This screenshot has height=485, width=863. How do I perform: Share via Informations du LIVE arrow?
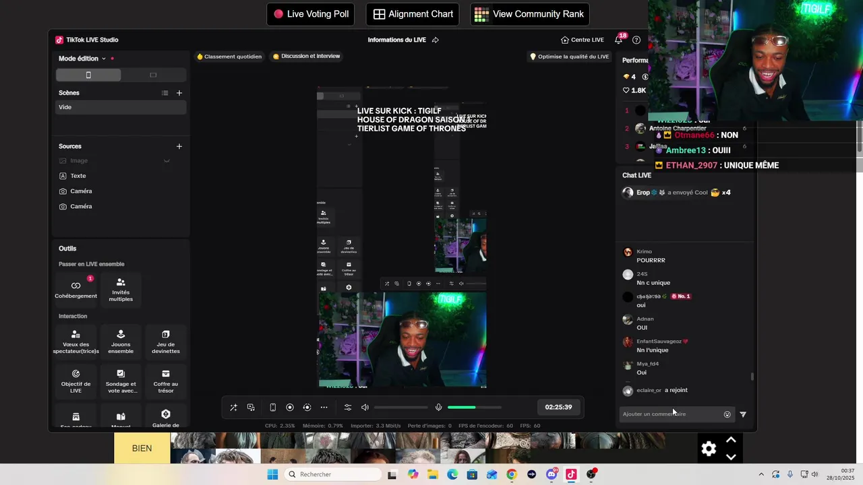pos(436,40)
